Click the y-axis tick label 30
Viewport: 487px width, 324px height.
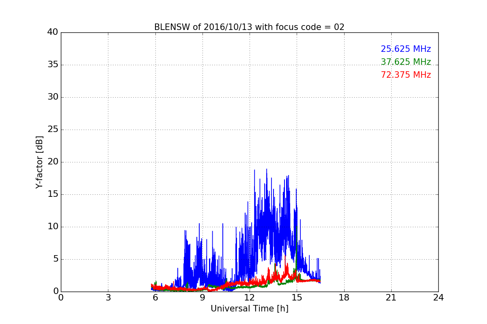point(53,97)
